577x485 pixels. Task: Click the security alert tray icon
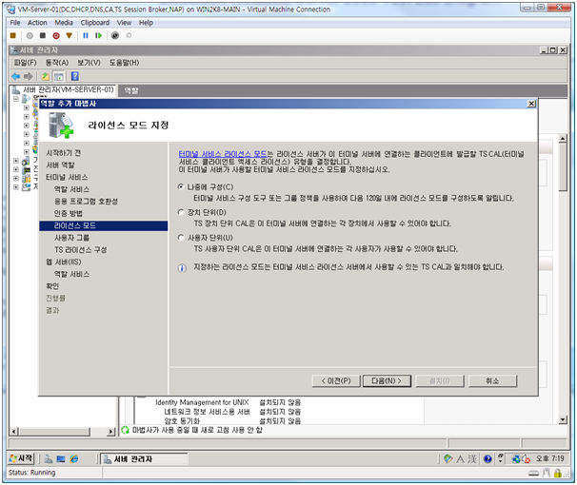526,459
